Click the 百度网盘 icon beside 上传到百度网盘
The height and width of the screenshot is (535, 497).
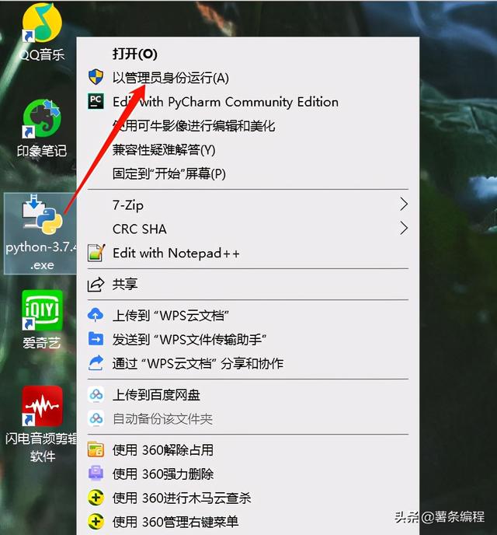coord(96,395)
